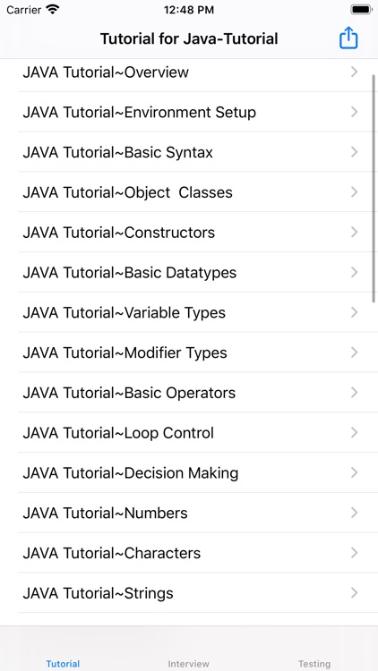378x671 pixels.
Task: Select JAVA Tutorial~Modifier Types text
Action: click(x=125, y=353)
